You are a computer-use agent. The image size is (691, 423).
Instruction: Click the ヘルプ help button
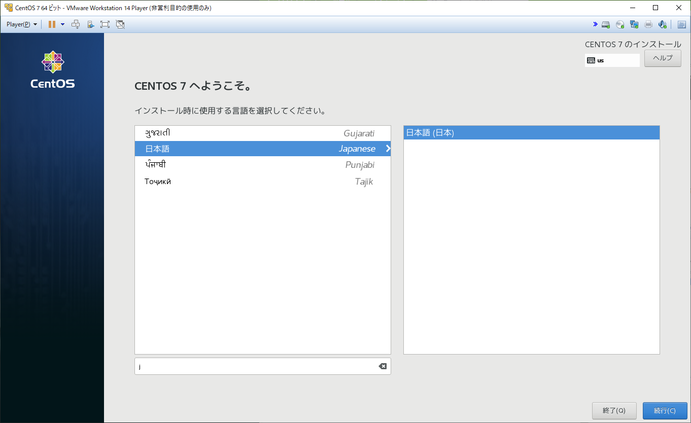(663, 58)
